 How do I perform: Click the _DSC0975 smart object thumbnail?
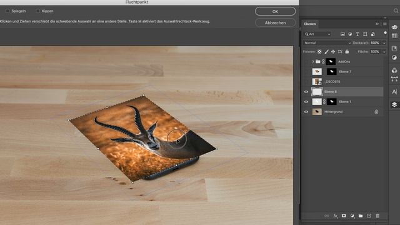(x=317, y=82)
